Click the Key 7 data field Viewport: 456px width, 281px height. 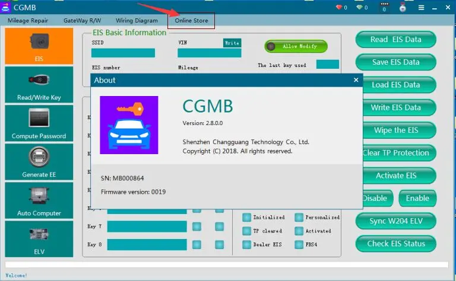pyautogui.click(x=147, y=226)
